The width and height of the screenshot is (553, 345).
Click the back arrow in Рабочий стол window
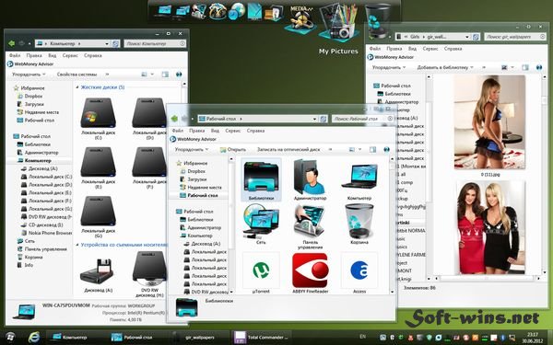click(x=174, y=119)
